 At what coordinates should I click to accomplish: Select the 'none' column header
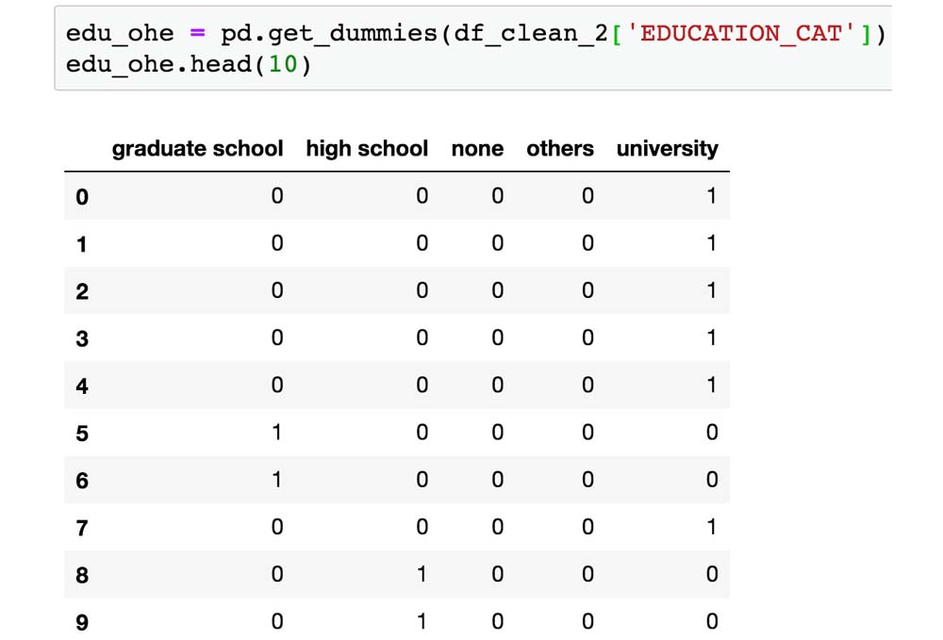point(477,149)
